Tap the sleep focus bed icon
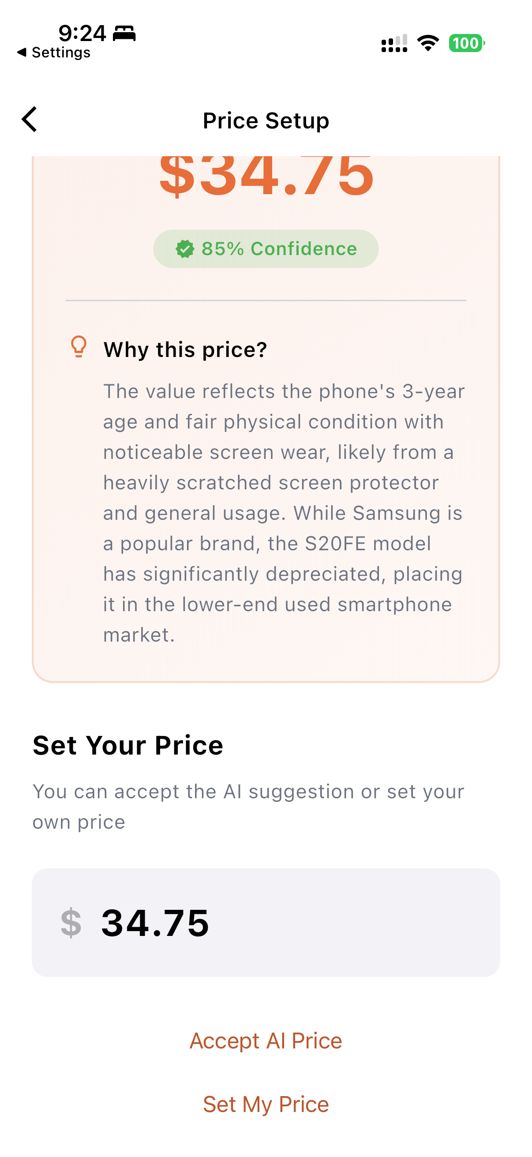 pos(124,34)
